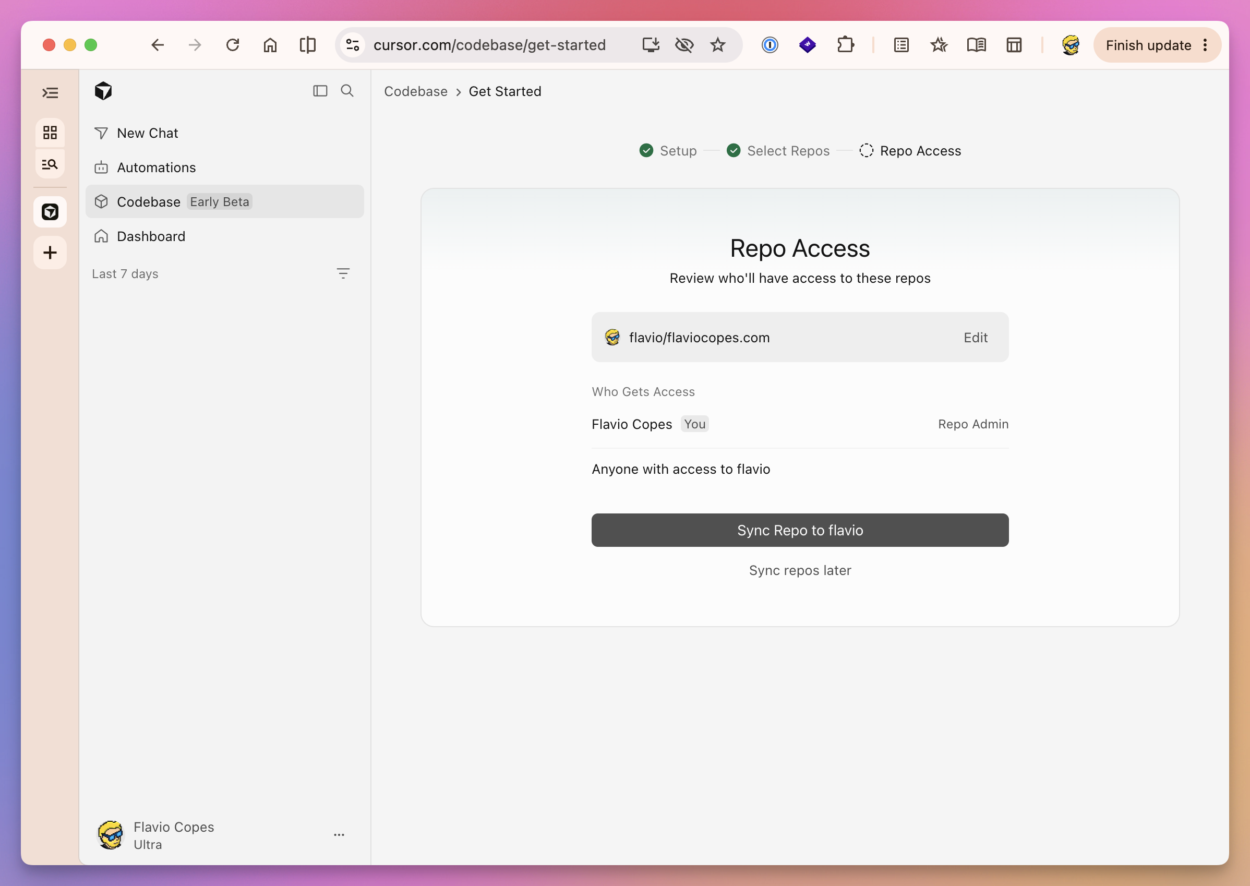Open site settings icon in address bar
The width and height of the screenshot is (1250, 886).
click(353, 45)
